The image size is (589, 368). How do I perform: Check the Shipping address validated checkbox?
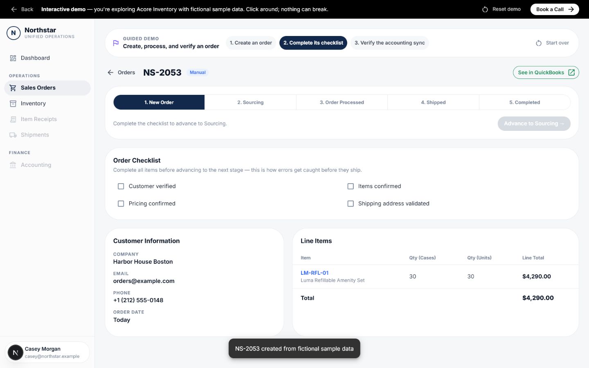pos(351,204)
